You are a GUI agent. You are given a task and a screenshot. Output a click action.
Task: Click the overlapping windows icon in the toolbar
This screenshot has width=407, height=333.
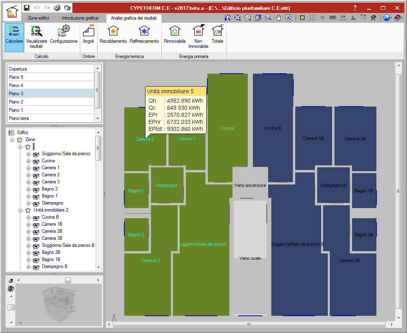tap(288, 18)
